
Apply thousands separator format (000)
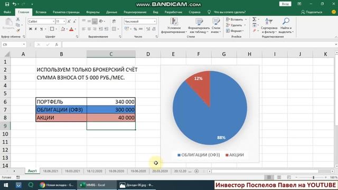pyautogui.click(x=141, y=29)
